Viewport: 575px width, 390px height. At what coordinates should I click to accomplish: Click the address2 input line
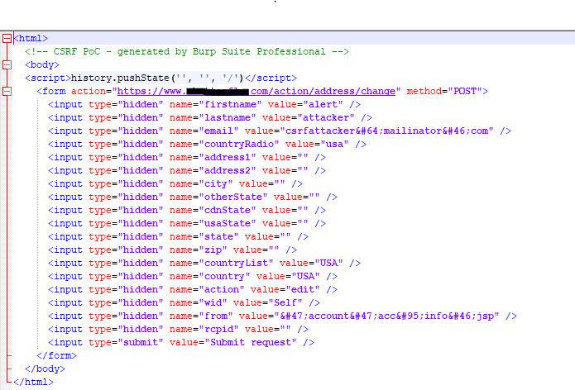[187, 170]
